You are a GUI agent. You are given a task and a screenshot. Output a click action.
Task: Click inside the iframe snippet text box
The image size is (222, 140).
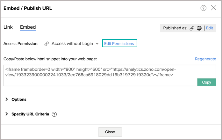pos(100,75)
